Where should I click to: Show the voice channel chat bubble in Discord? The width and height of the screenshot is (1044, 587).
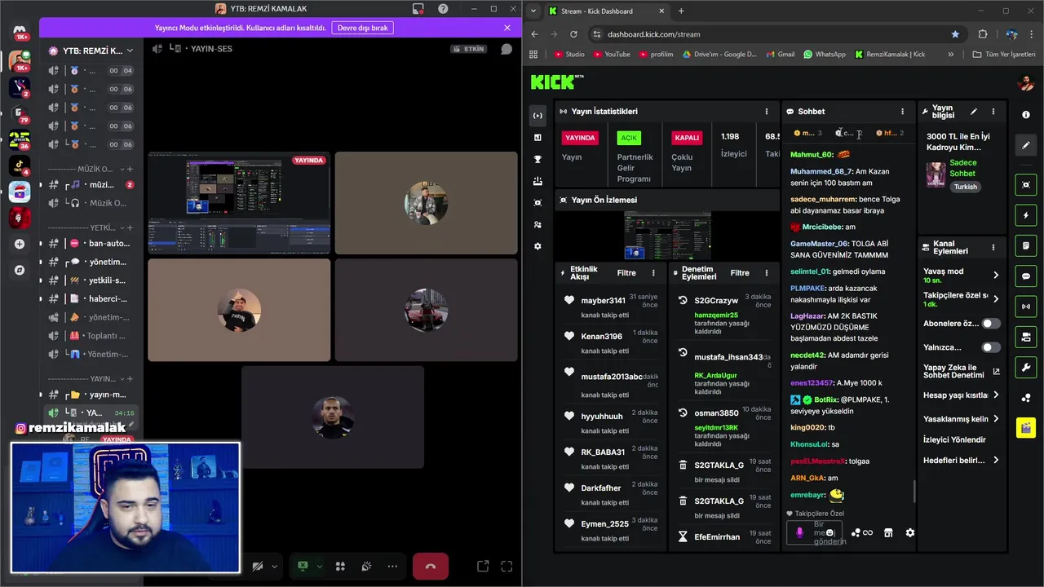507,49
